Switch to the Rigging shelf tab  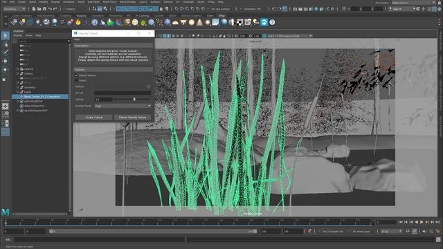click(x=82, y=16)
